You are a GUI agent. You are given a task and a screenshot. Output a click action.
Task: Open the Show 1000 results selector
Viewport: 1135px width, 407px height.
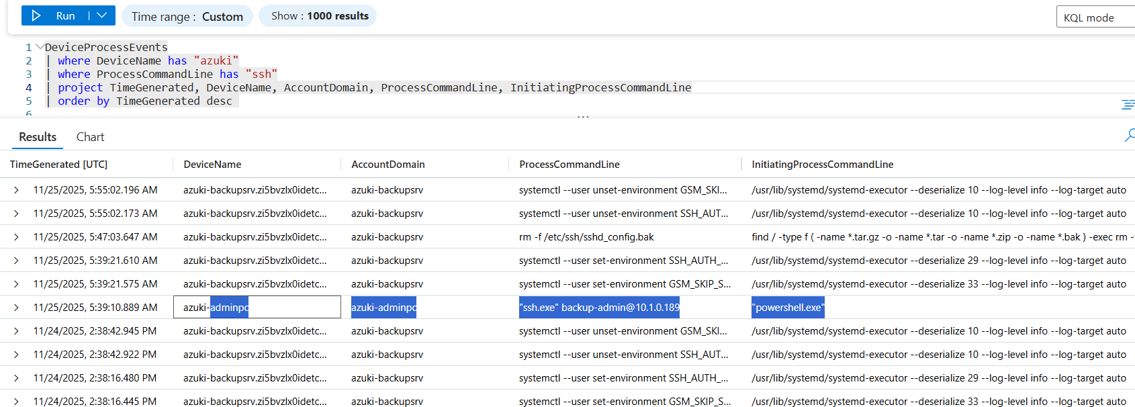(318, 16)
